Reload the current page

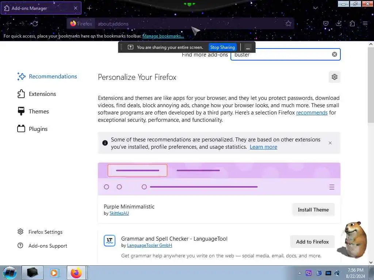point(35,24)
